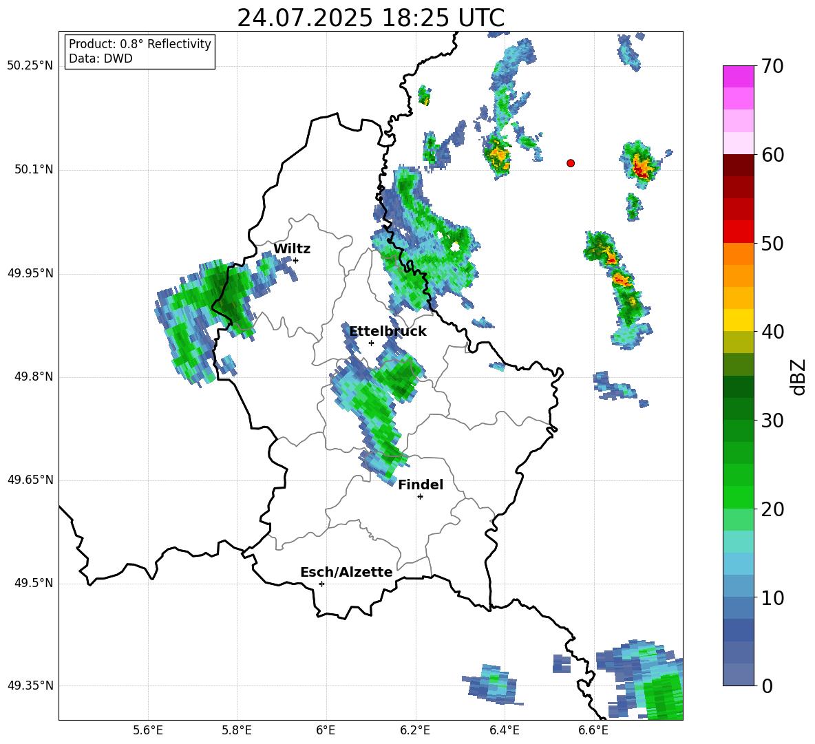Screen dimensions: 815x744
Task: Click the 49.5°N latitude label
Action: pyautogui.click(x=34, y=583)
